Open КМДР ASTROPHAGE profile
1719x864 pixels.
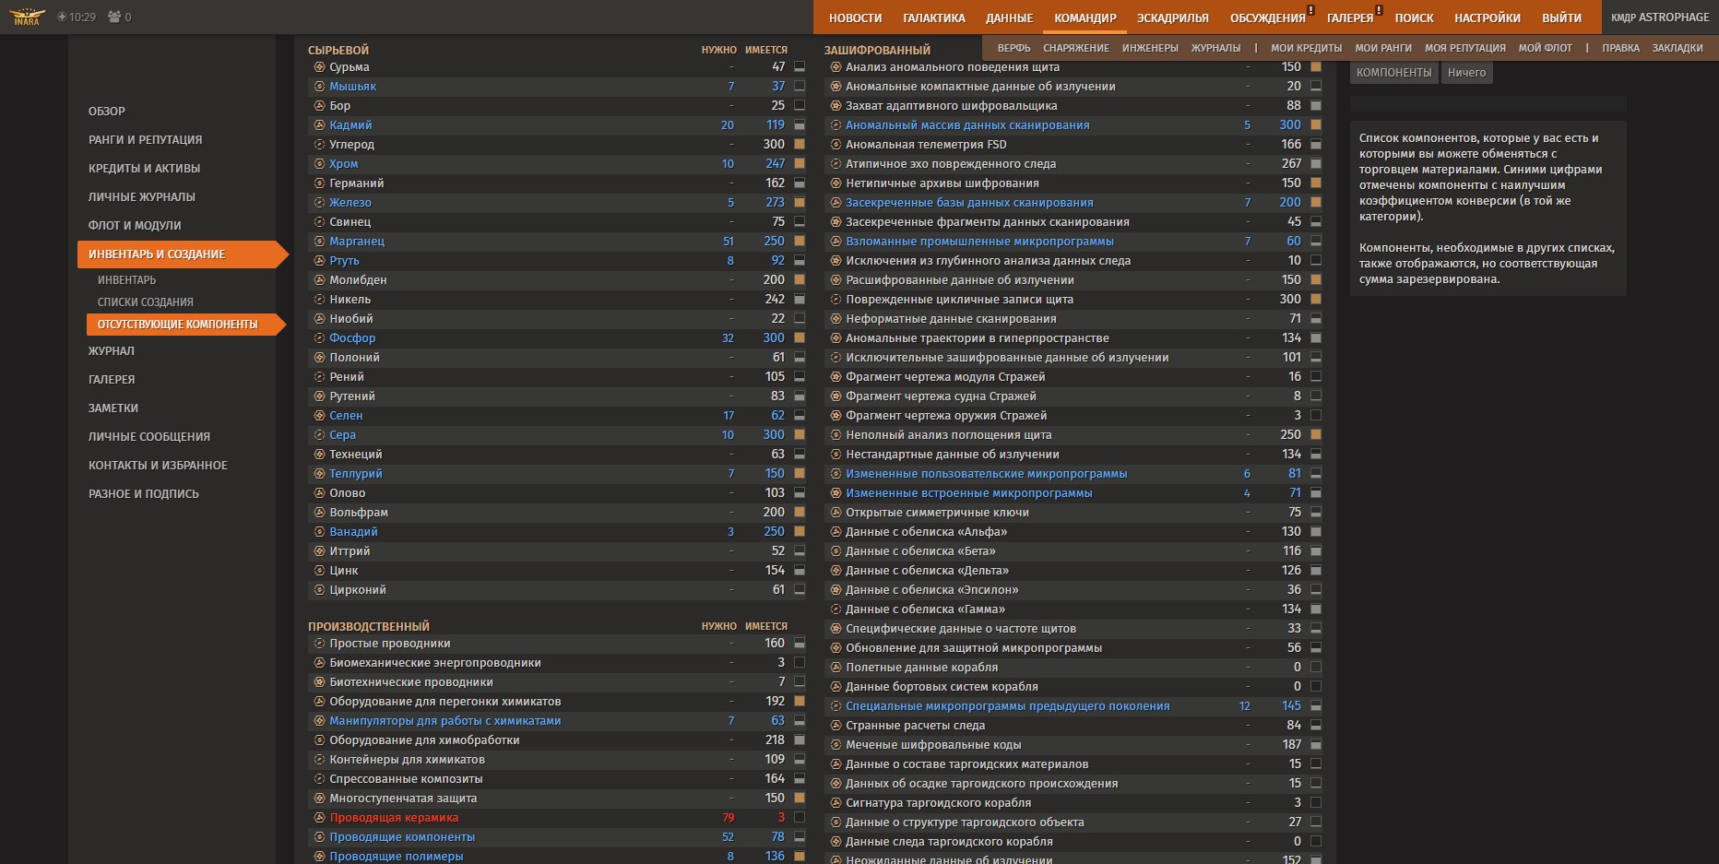coord(1660,18)
